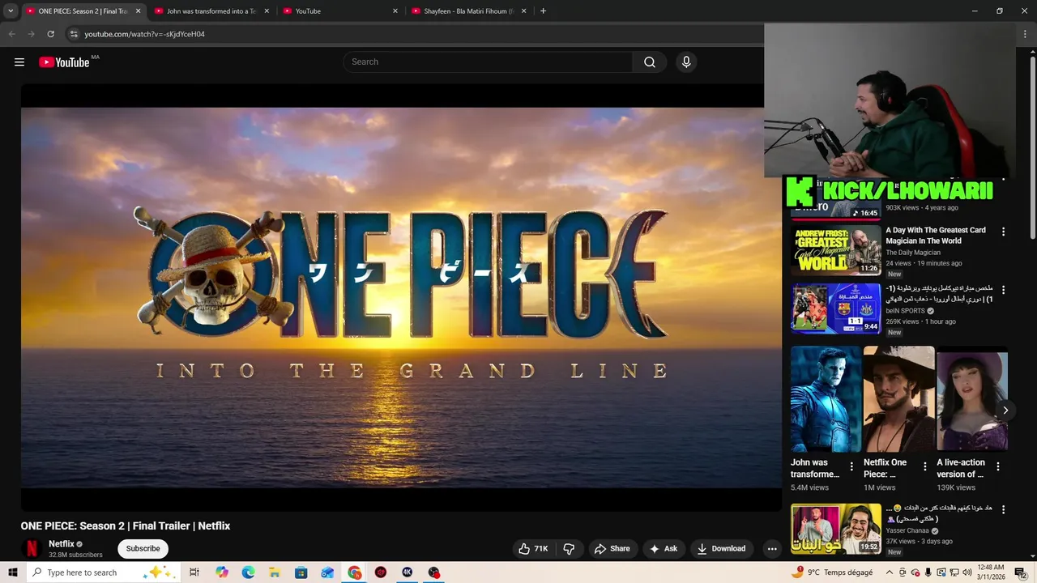The image size is (1037, 583).
Task: Open options for the Card Magician video
Action: pyautogui.click(x=1003, y=232)
